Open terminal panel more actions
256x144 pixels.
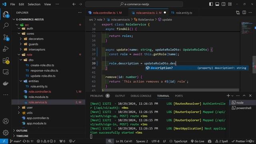pos(238,96)
